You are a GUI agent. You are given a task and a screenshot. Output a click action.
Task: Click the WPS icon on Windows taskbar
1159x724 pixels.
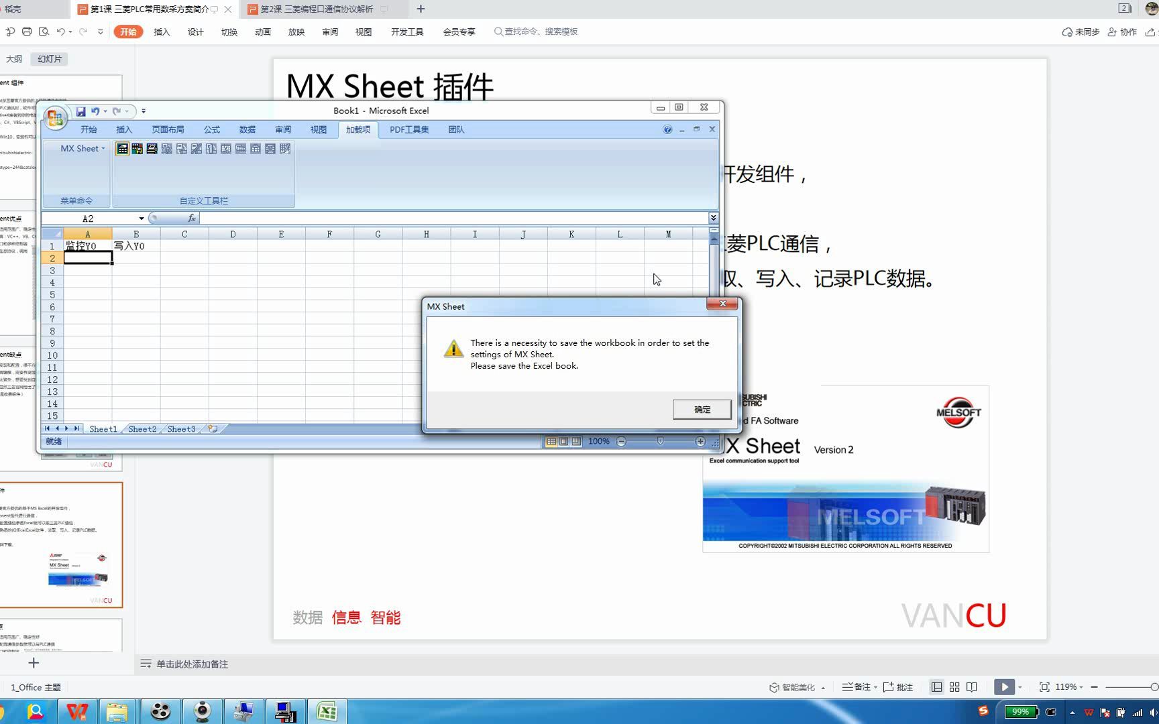(76, 711)
